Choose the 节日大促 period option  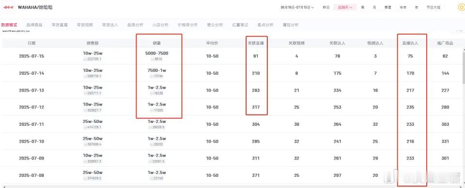(433, 7)
